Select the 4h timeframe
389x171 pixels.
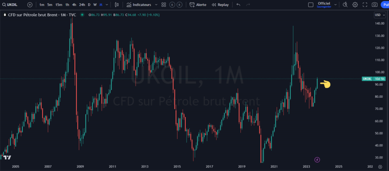[74, 5]
